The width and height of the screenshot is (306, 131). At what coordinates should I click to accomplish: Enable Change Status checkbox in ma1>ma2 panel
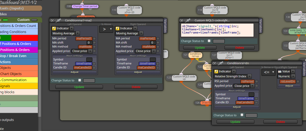pyautogui.click(x=80, y=80)
